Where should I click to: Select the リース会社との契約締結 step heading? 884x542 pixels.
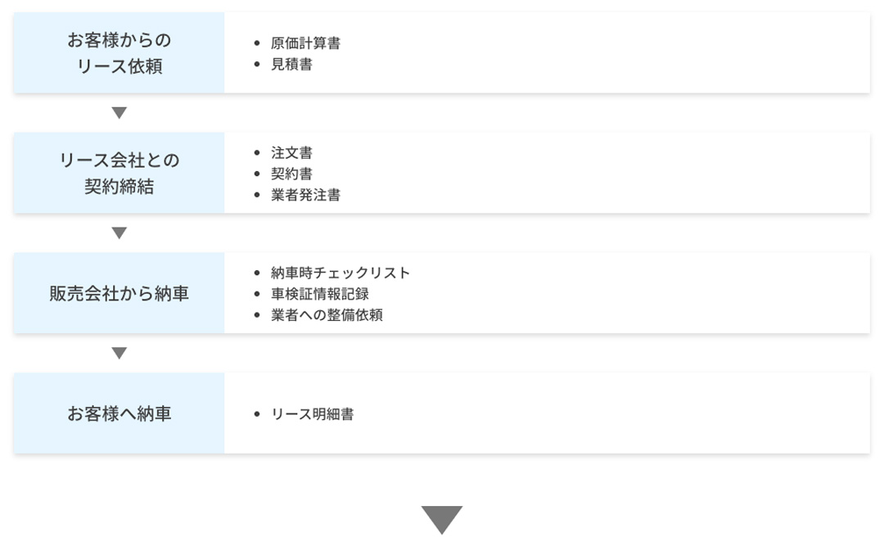click(120, 173)
